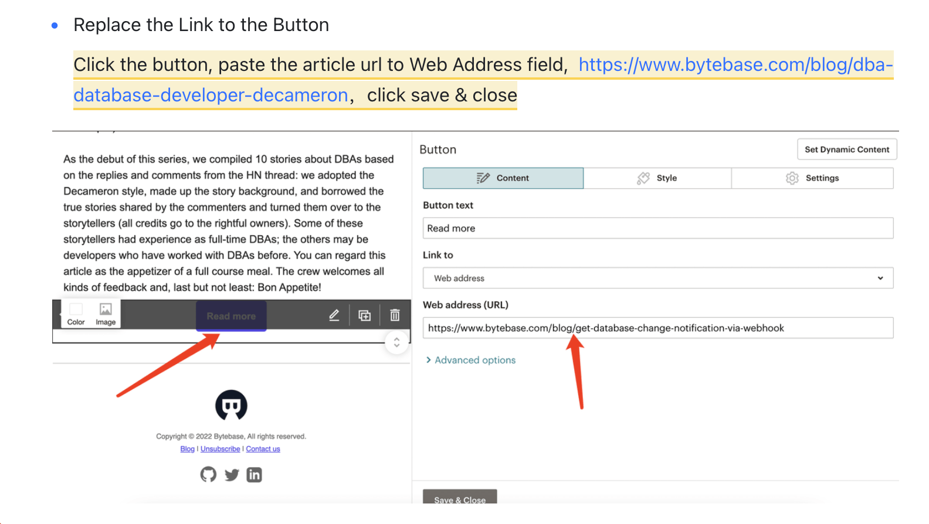
Task: Open the Link to dropdown
Action: [658, 278]
